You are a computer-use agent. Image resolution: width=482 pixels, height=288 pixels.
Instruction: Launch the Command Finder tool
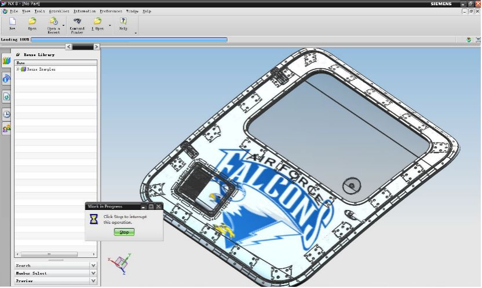tap(77, 21)
